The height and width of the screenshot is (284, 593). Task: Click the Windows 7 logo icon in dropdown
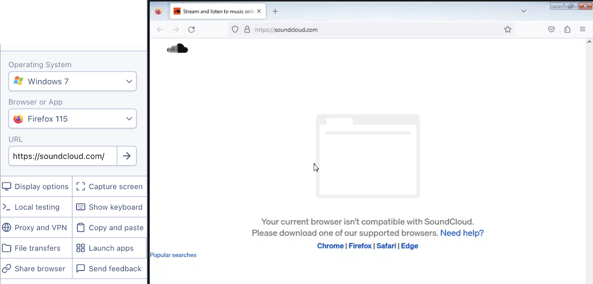(x=18, y=81)
